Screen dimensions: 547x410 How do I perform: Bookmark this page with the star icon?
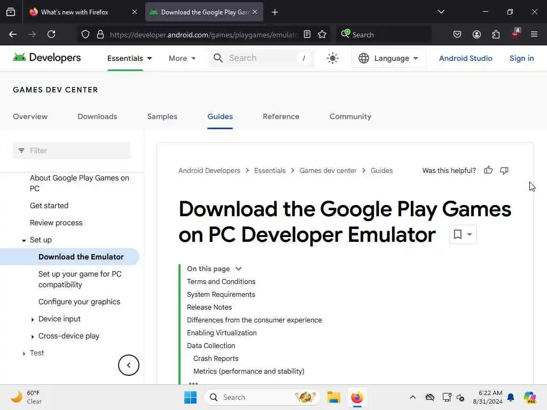(322, 34)
